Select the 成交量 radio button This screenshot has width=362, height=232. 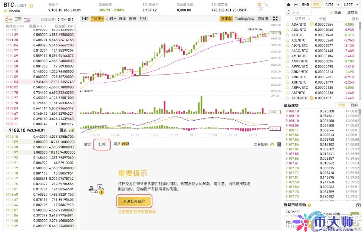click(x=345, y=13)
